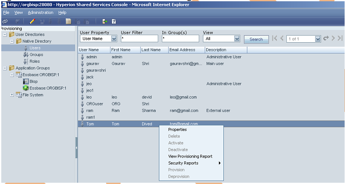The height and width of the screenshot is (184, 345).
Task: Click the Description column header
Action: pos(226,50)
